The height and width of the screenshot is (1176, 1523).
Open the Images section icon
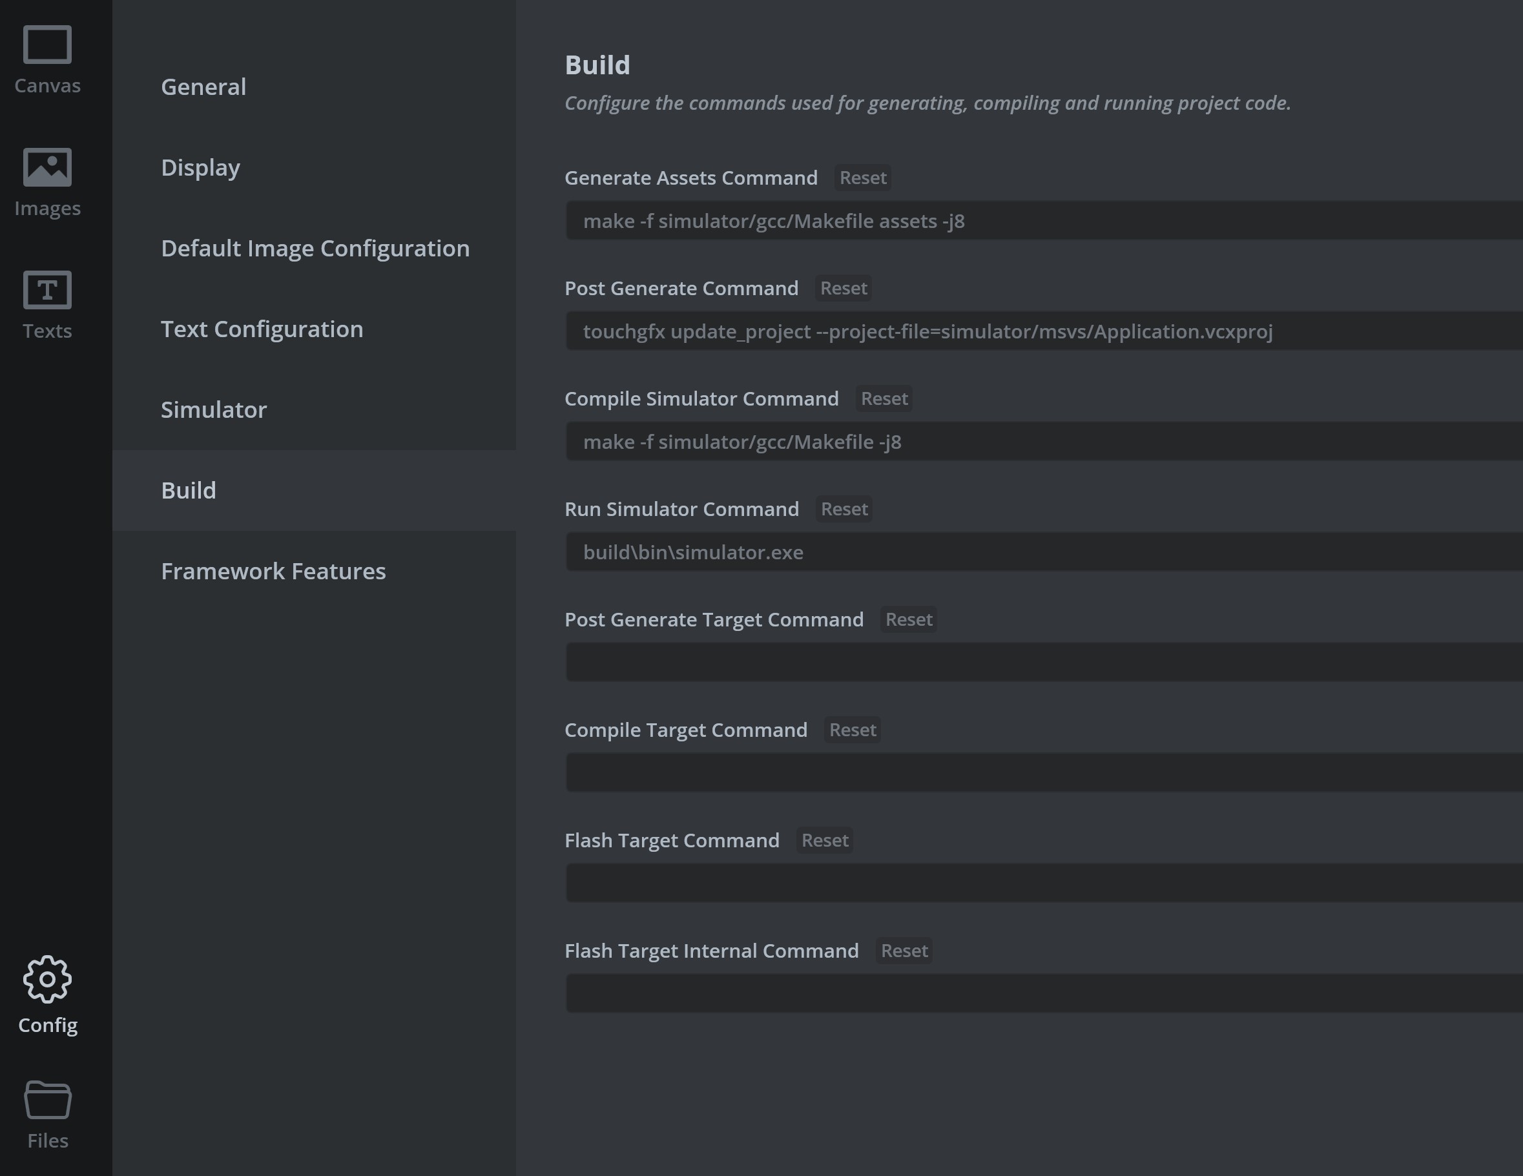tap(47, 168)
